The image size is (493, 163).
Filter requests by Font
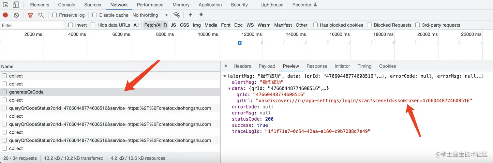[x=226, y=25]
